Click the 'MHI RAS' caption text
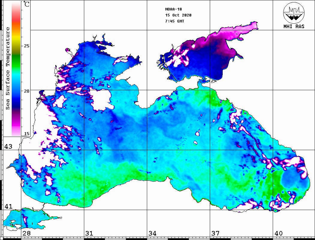 tap(294, 26)
